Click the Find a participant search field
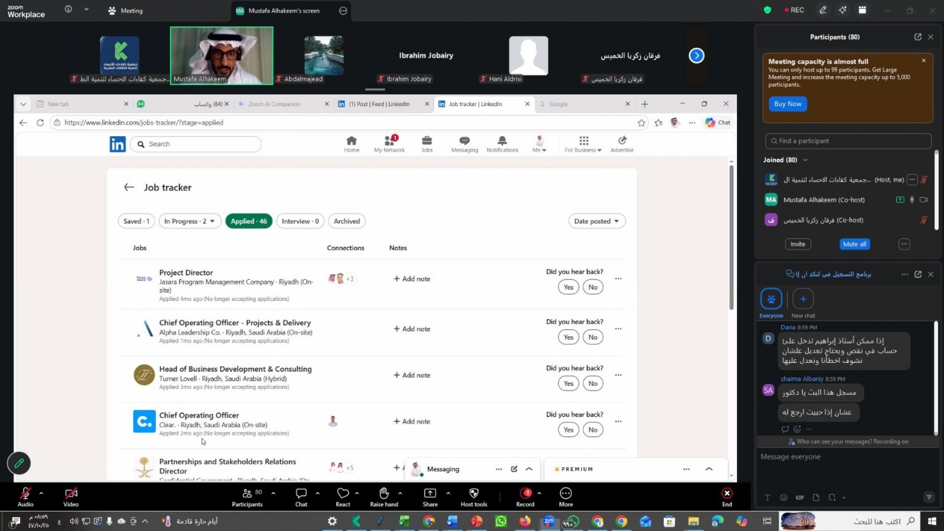The image size is (944, 531). [848, 141]
